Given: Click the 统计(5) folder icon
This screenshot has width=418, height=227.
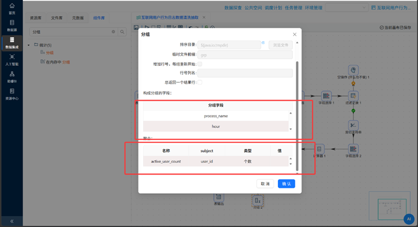Looking at the screenshot, I should pos(36,45).
